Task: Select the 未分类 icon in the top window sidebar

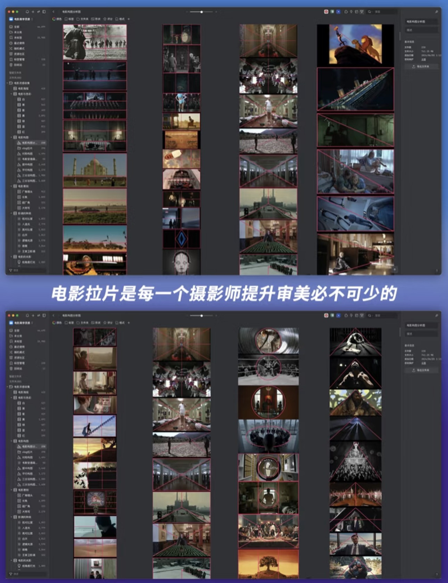Action: [11, 32]
